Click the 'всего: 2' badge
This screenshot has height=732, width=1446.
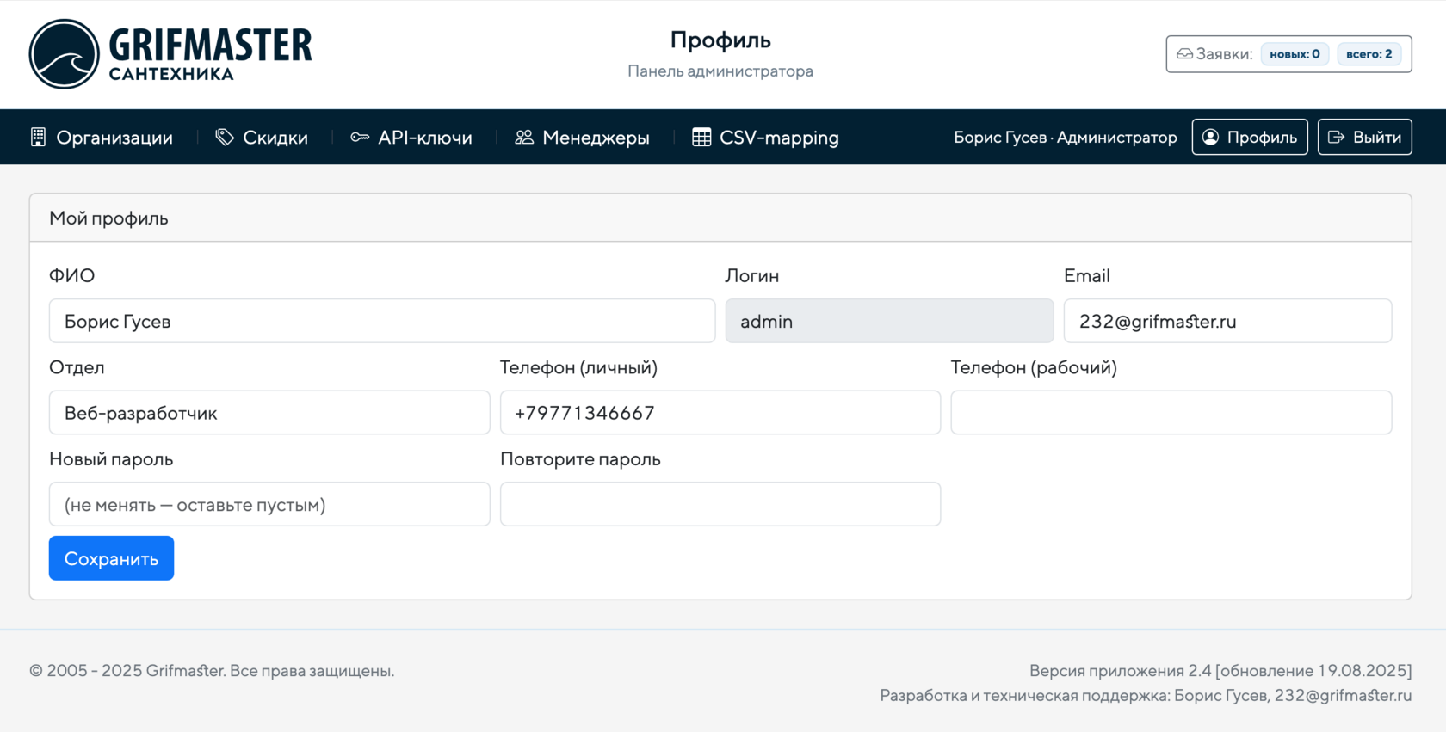[1369, 54]
